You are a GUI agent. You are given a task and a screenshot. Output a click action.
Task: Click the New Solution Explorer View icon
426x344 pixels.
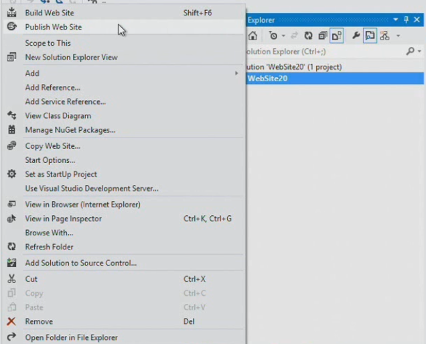11,57
